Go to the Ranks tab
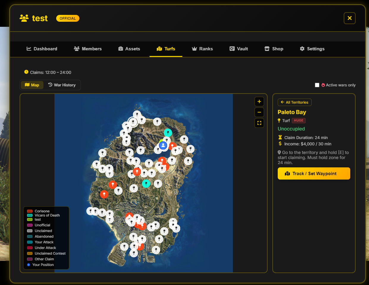Screen dimensions: 369x285 tap(202, 49)
